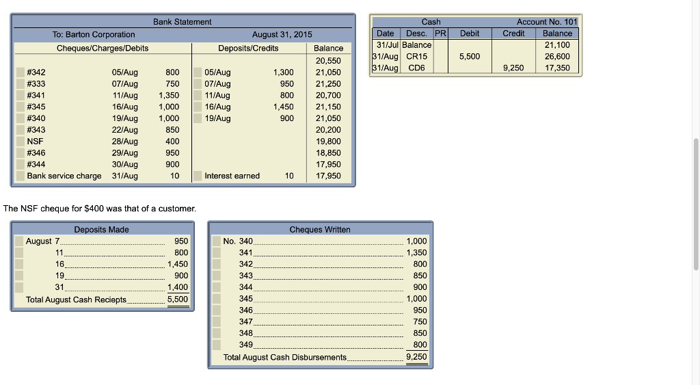The width and height of the screenshot is (700, 385).
Task: Tick the 1,450 deposit box in Deposits Made
Action: [x=18, y=265]
